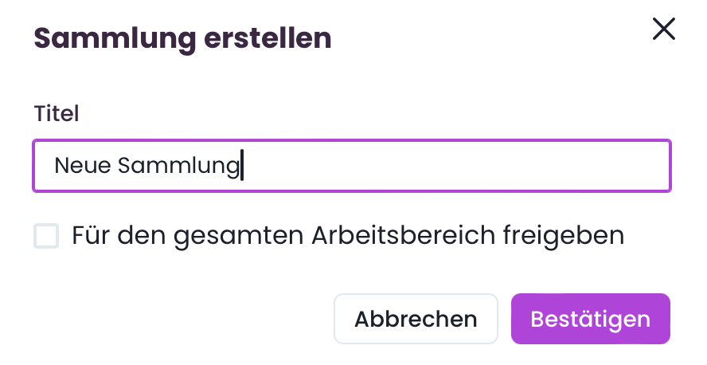
Task: Select the word freigeben in checkbox label
Action: click(564, 236)
